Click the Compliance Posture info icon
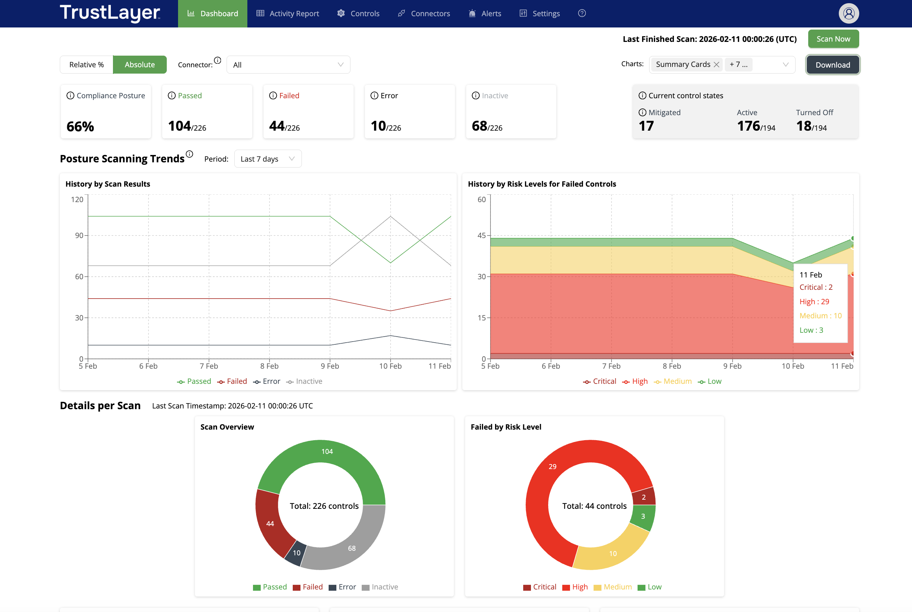912x612 pixels. coord(70,96)
